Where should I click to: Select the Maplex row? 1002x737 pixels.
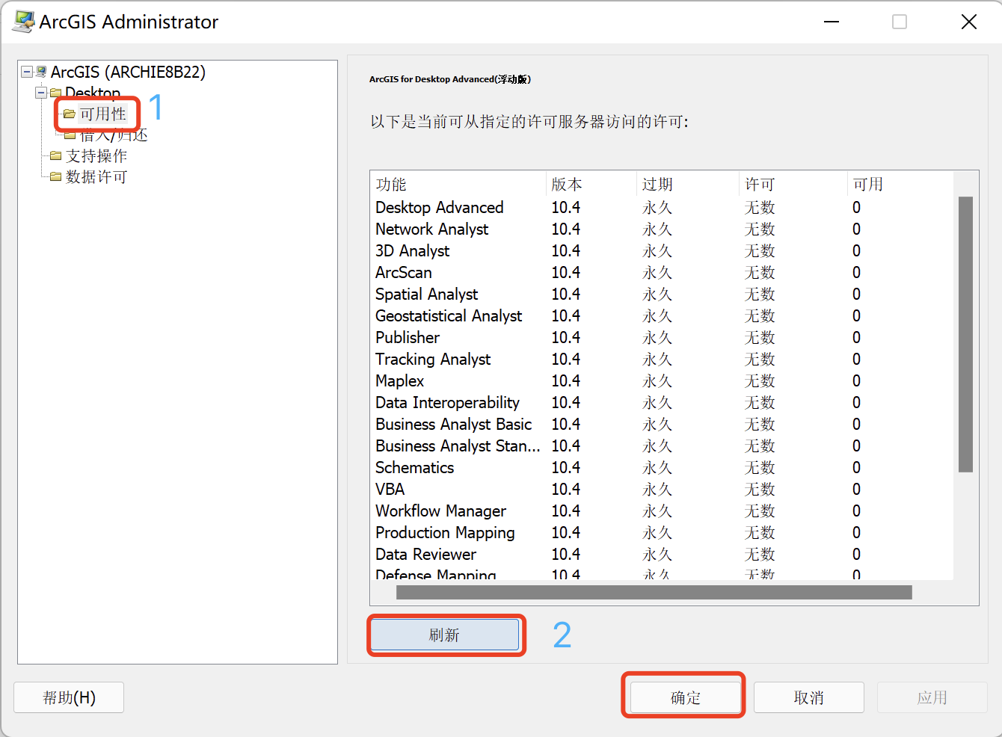point(662,380)
